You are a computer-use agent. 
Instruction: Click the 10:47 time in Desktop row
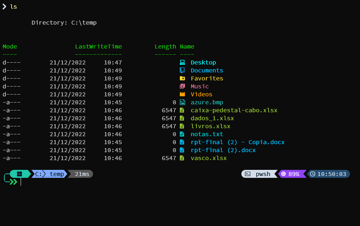(x=113, y=63)
